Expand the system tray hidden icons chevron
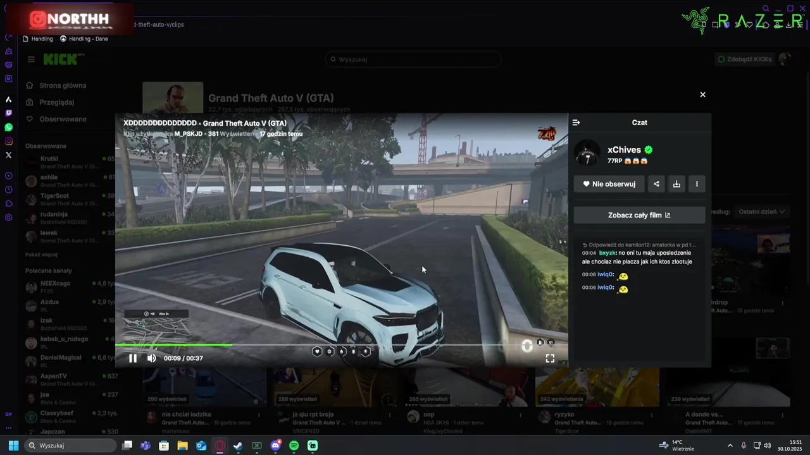This screenshot has width=810, height=455. pyautogui.click(x=730, y=446)
